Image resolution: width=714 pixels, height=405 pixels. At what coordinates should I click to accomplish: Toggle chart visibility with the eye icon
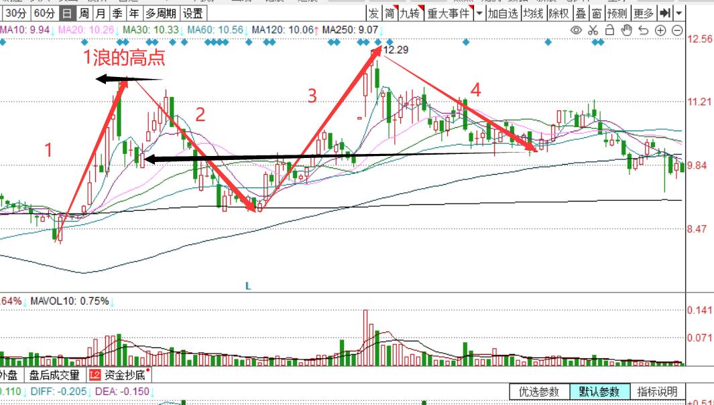pos(576,30)
